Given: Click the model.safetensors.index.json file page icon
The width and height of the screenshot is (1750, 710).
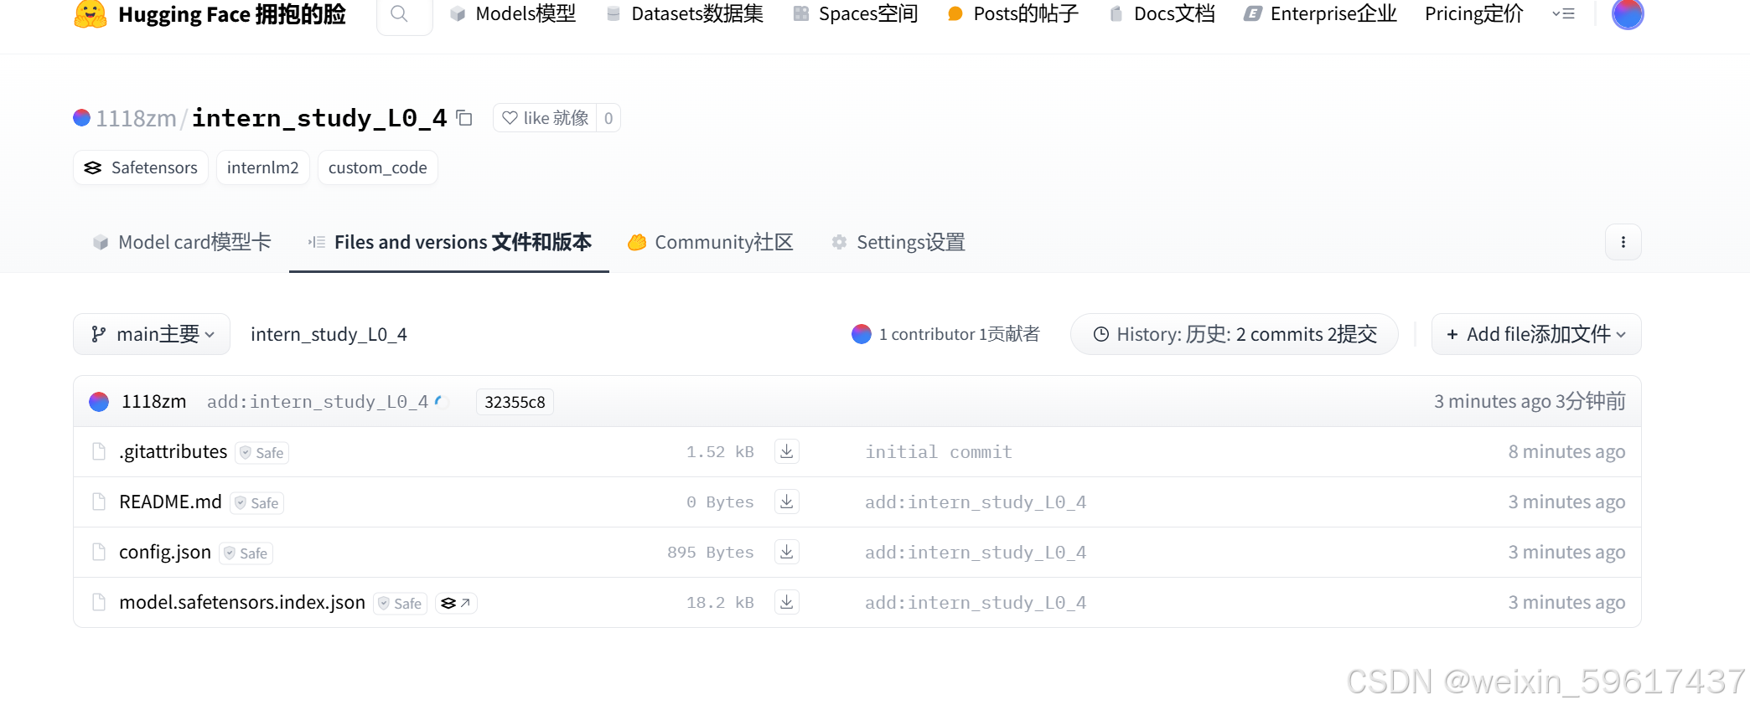Looking at the screenshot, I should coord(99,602).
